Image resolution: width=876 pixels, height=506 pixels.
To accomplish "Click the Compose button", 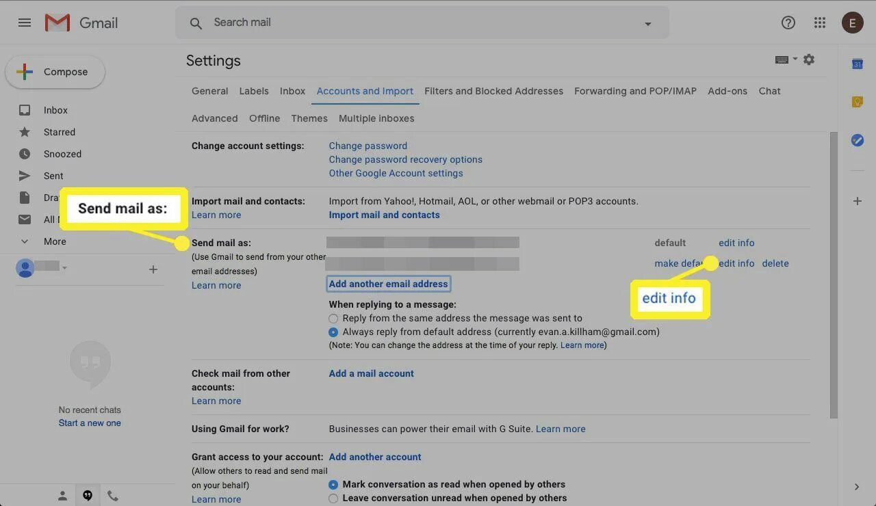I will coord(55,72).
